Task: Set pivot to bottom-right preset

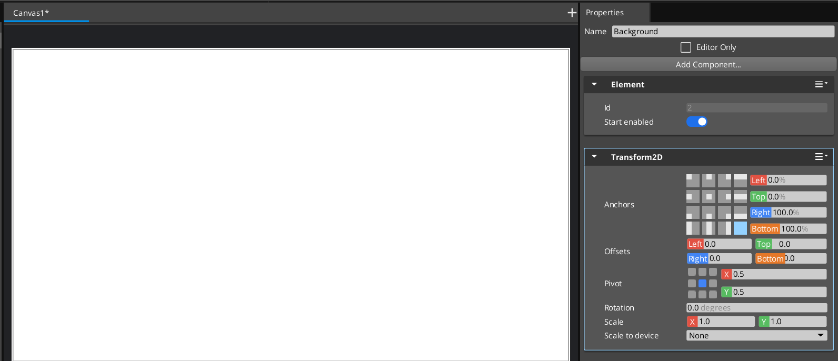Action: click(713, 294)
